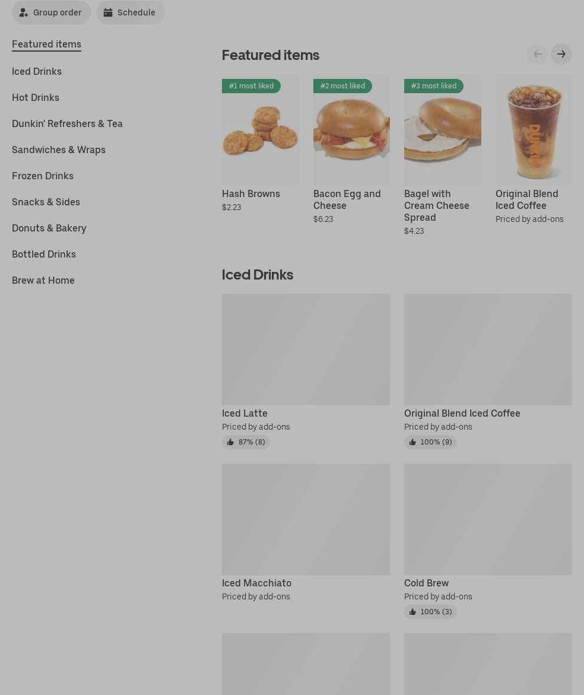Navigate to Sandwiches & Wraps section
Image resolution: width=584 pixels, height=695 pixels.
(59, 150)
